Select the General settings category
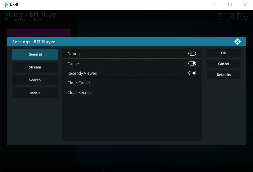Screen dimensions: 253x172 click(x=35, y=54)
